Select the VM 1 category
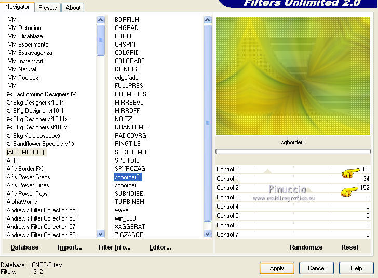This screenshot has width=378, height=278. click(15, 20)
